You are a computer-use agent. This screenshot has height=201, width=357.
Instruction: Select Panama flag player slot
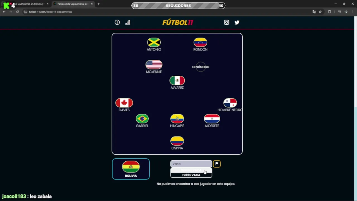tap(230, 105)
